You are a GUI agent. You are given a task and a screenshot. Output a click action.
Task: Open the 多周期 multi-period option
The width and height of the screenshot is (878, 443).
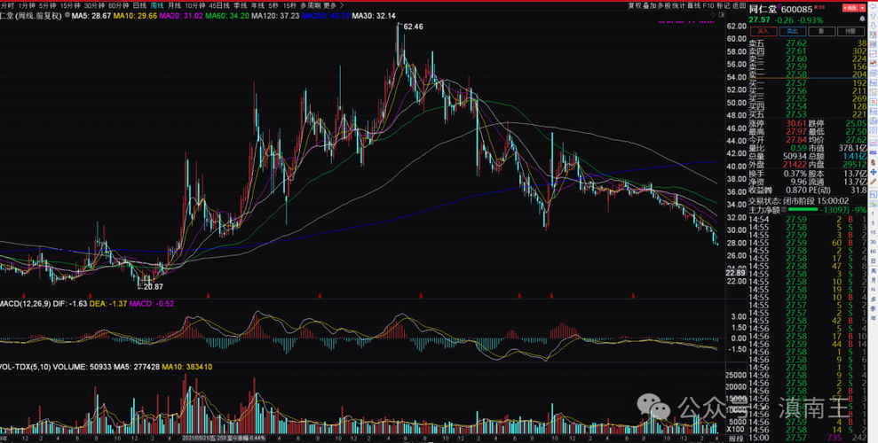tap(311, 5)
